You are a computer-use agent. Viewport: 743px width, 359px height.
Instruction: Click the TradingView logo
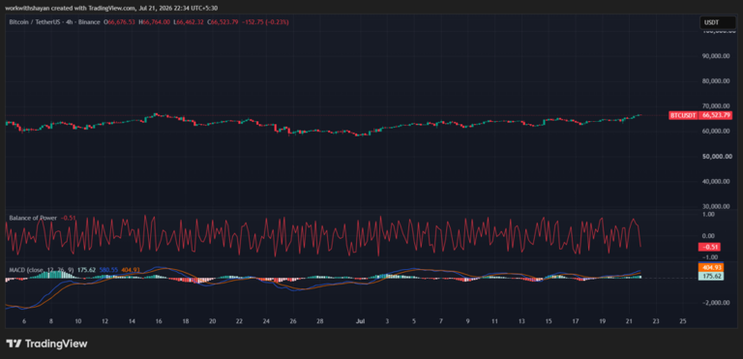pyautogui.click(x=46, y=344)
